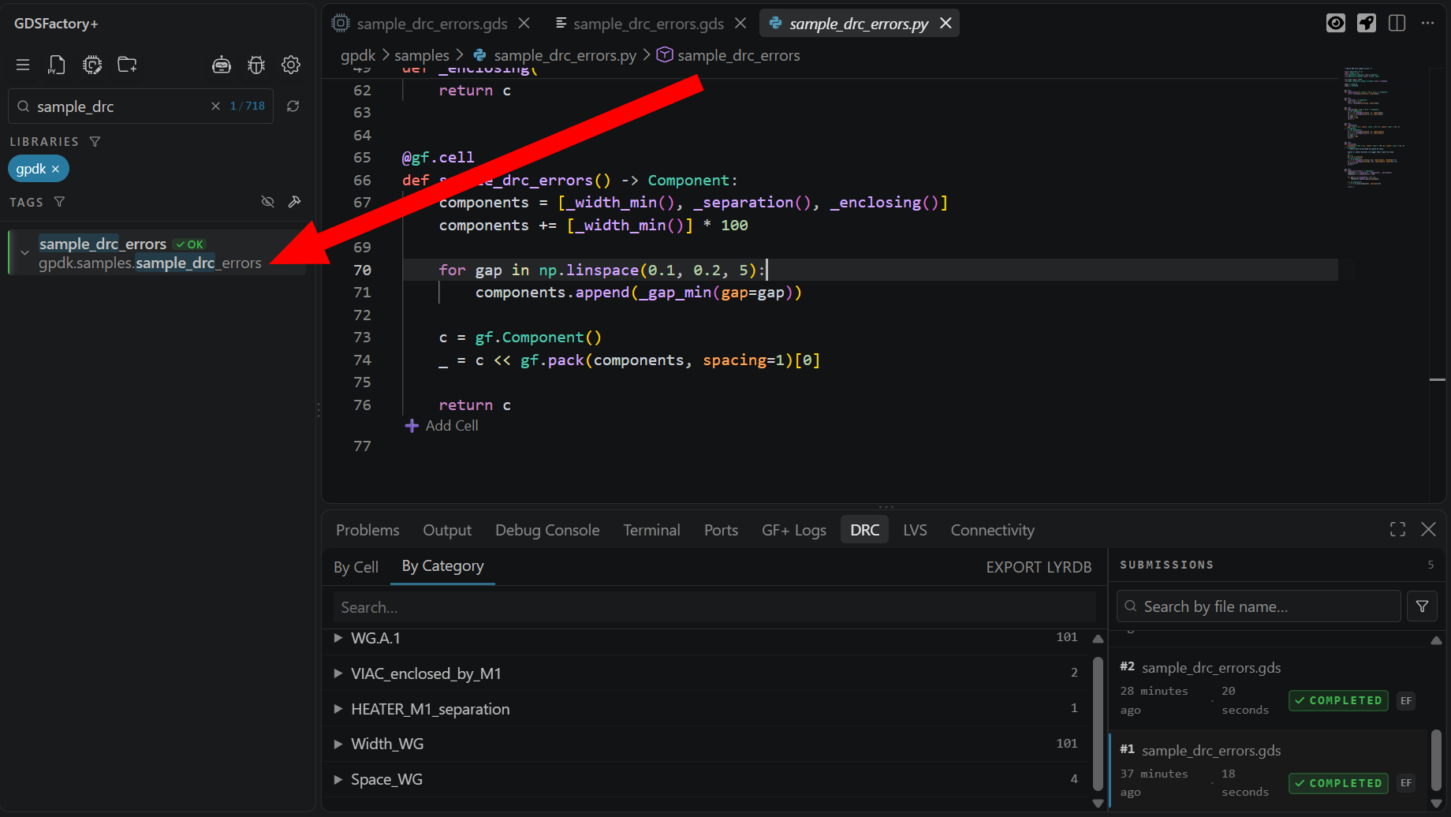
Task: Open the robot assistant icon
Action: (222, 65)
